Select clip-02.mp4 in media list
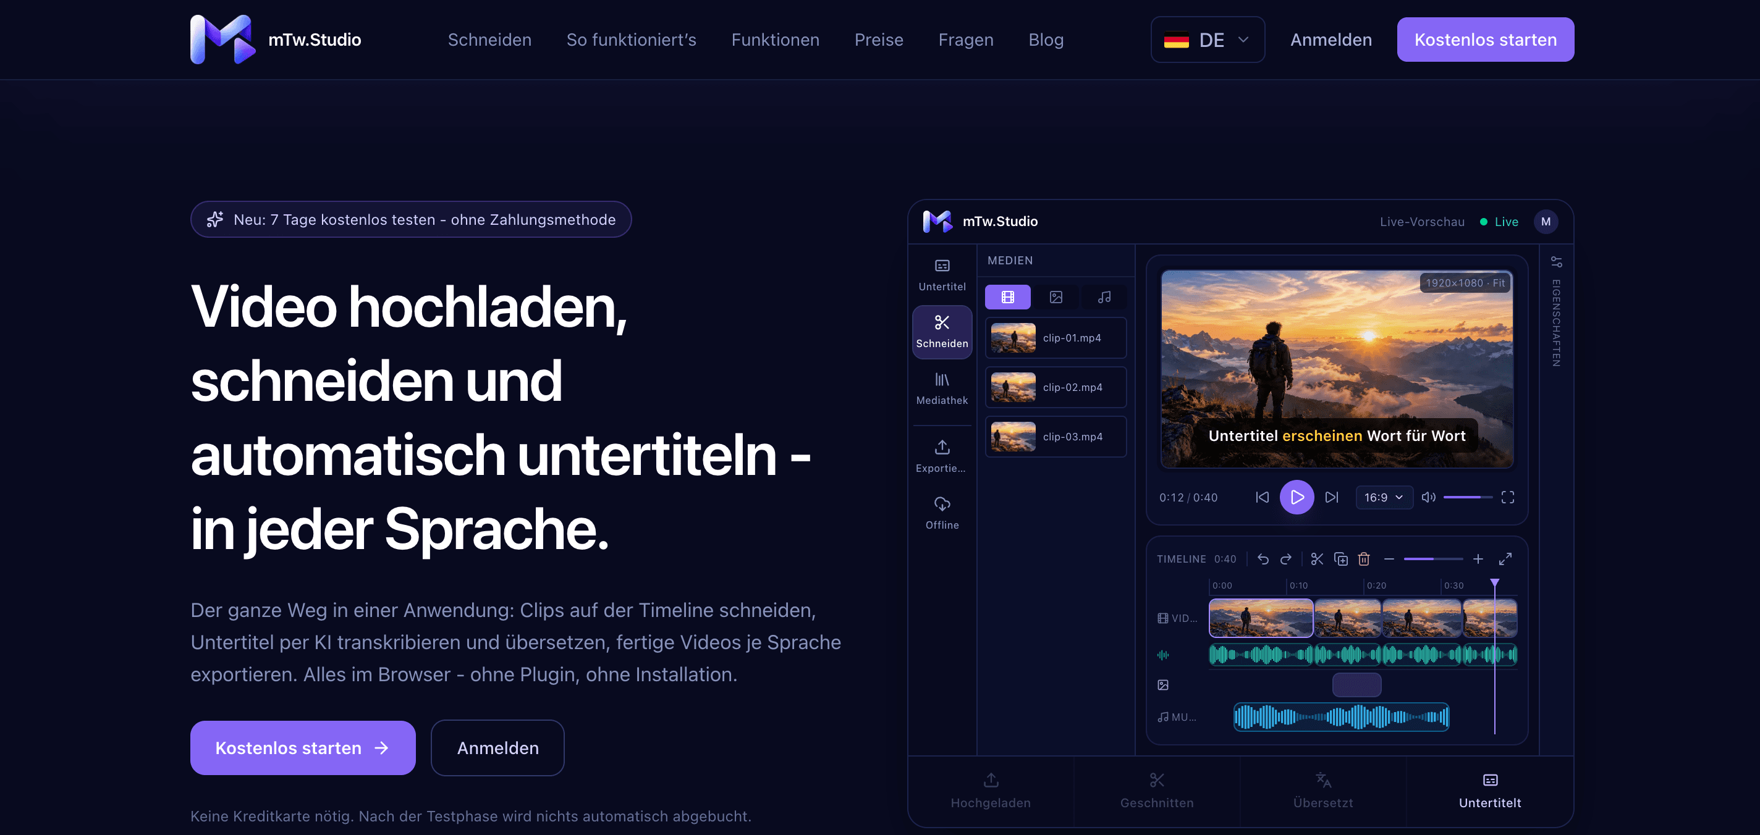Image resolution: width=1760 pixels, height=835 pixels. [x=1056, y=387]
